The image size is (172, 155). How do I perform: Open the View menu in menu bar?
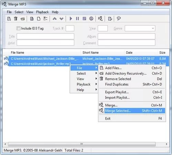30,12
